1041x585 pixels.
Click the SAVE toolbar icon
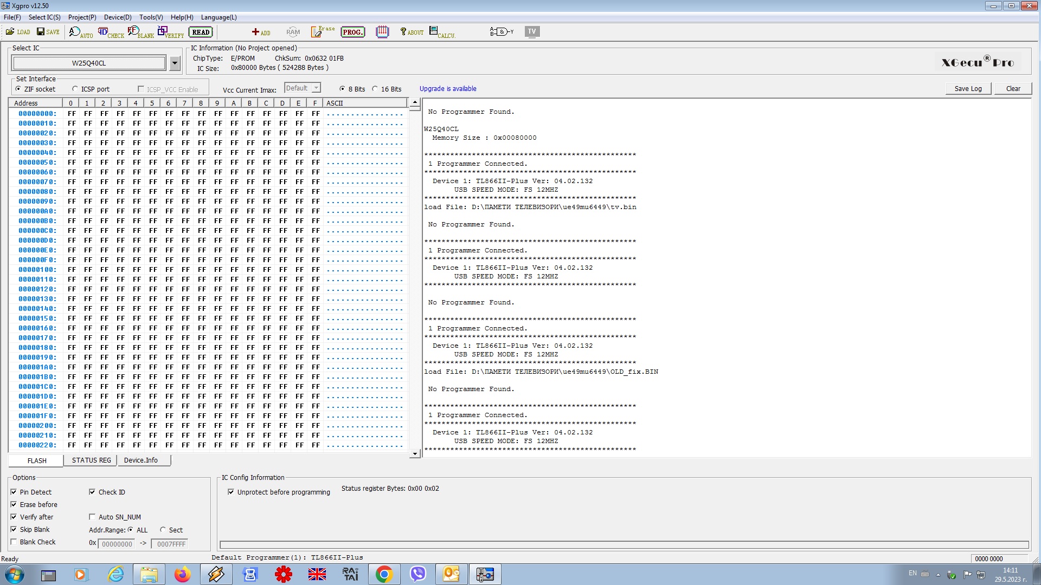[48, 32]
